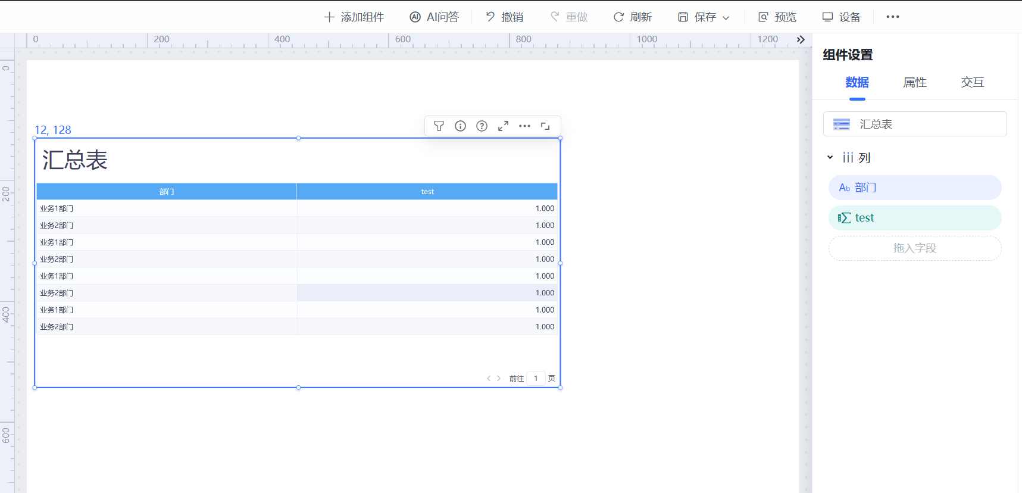Undo the last action with 撤销
Image resolution: width=1022 pixels, height=493 pixels.
tap(504, 17)
